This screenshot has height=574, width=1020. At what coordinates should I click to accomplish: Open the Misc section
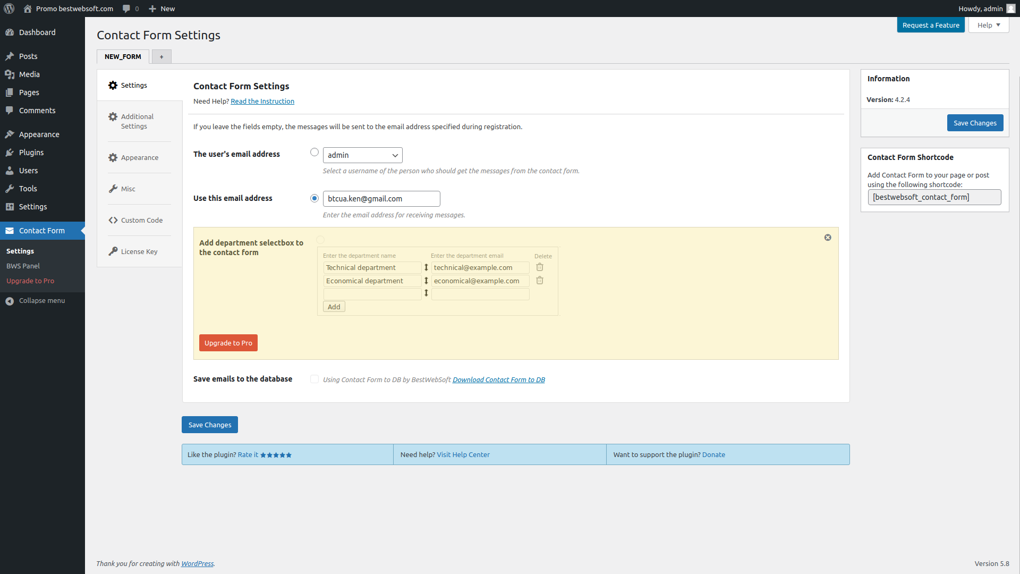pos(127,189)
